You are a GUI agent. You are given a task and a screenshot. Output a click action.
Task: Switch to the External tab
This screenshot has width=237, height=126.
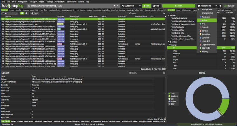tap(11, 10)
